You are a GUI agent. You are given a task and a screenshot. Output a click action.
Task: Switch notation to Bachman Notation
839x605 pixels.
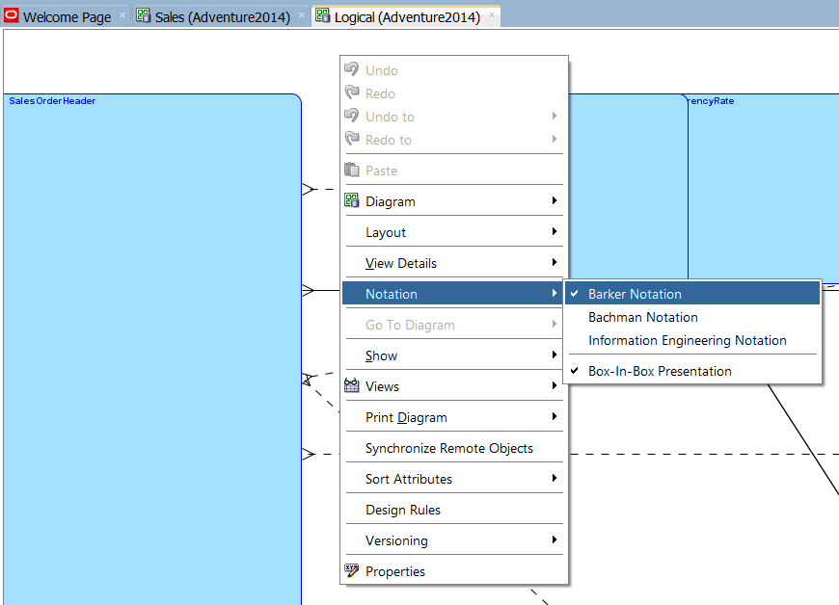coord(642,317)
